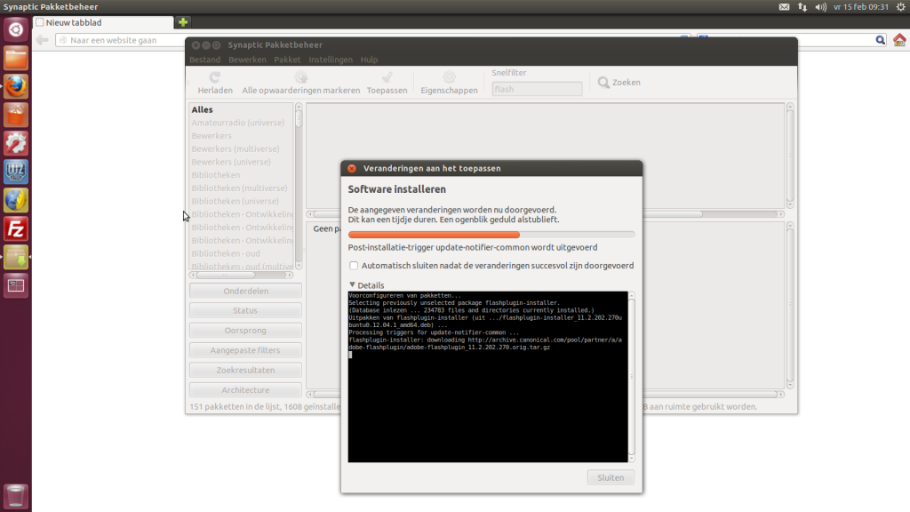Click the Snelfilter input field

coord(537,89)
